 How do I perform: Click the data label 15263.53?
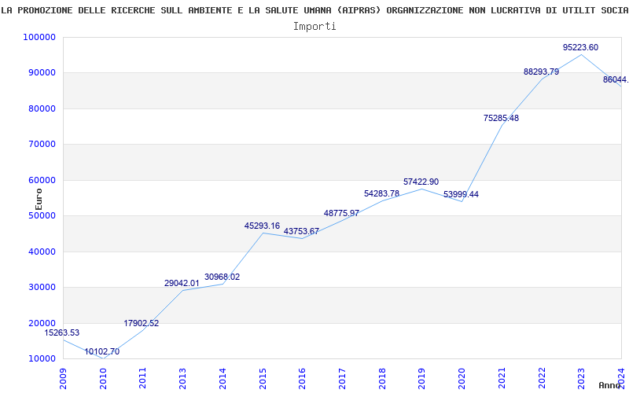pos(62,332)
